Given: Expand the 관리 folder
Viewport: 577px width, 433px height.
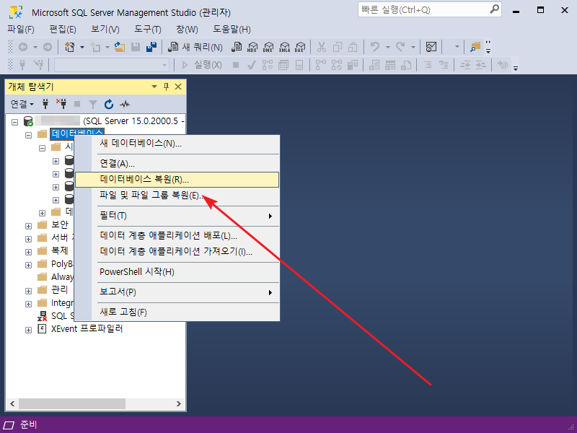Looking at the screenshot, I should 28,292.
